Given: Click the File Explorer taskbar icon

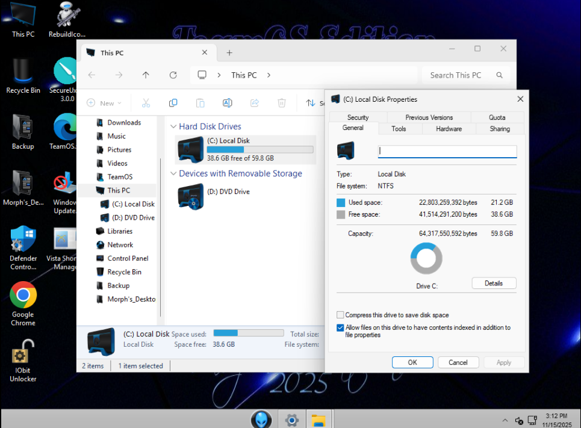Looking at the screenshot, I should pos(318,420).
